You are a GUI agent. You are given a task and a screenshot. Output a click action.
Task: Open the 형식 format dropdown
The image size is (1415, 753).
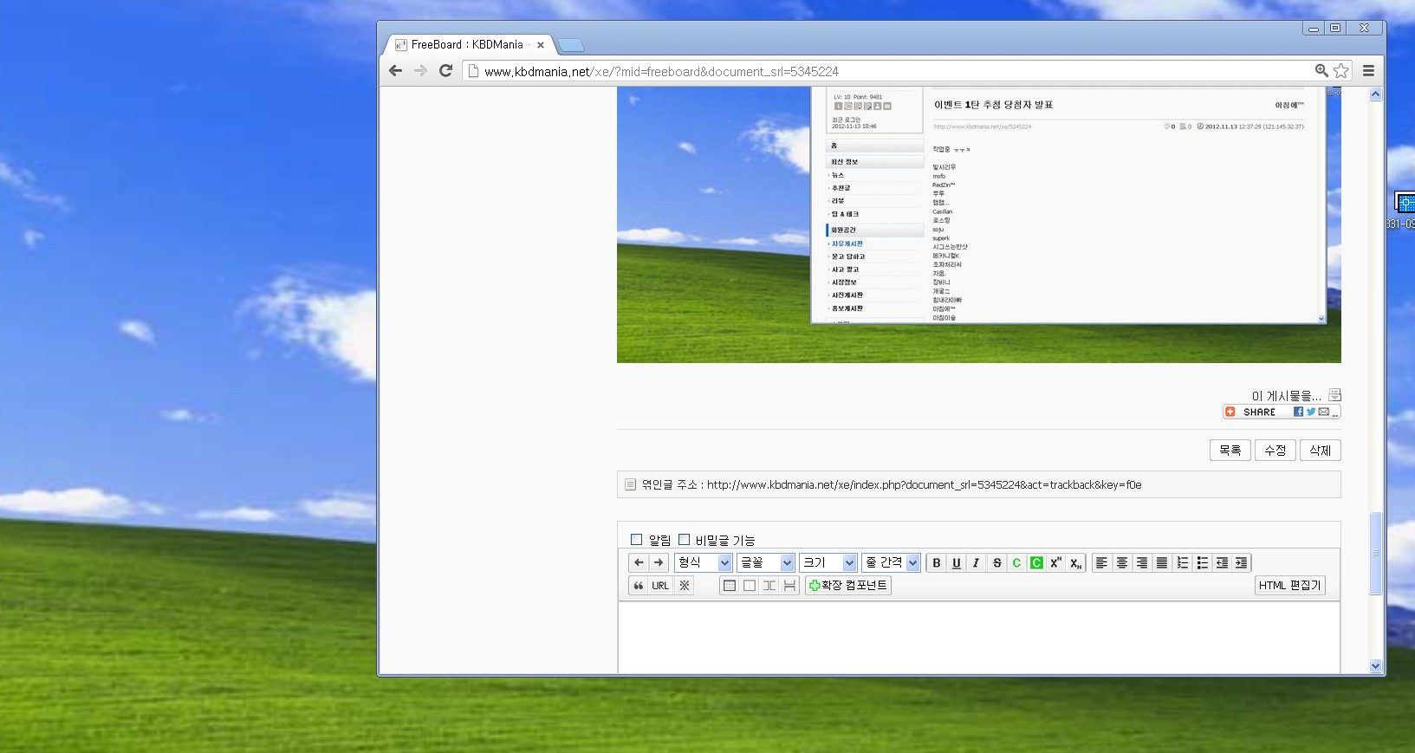(x=704, y=563)
